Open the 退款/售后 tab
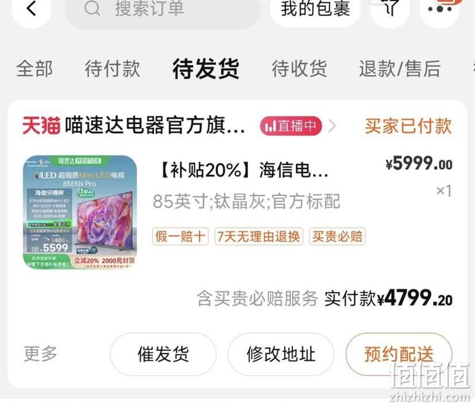Image resolution: width=475 pixels, height=407 pixels. click(x=400, y=69)
